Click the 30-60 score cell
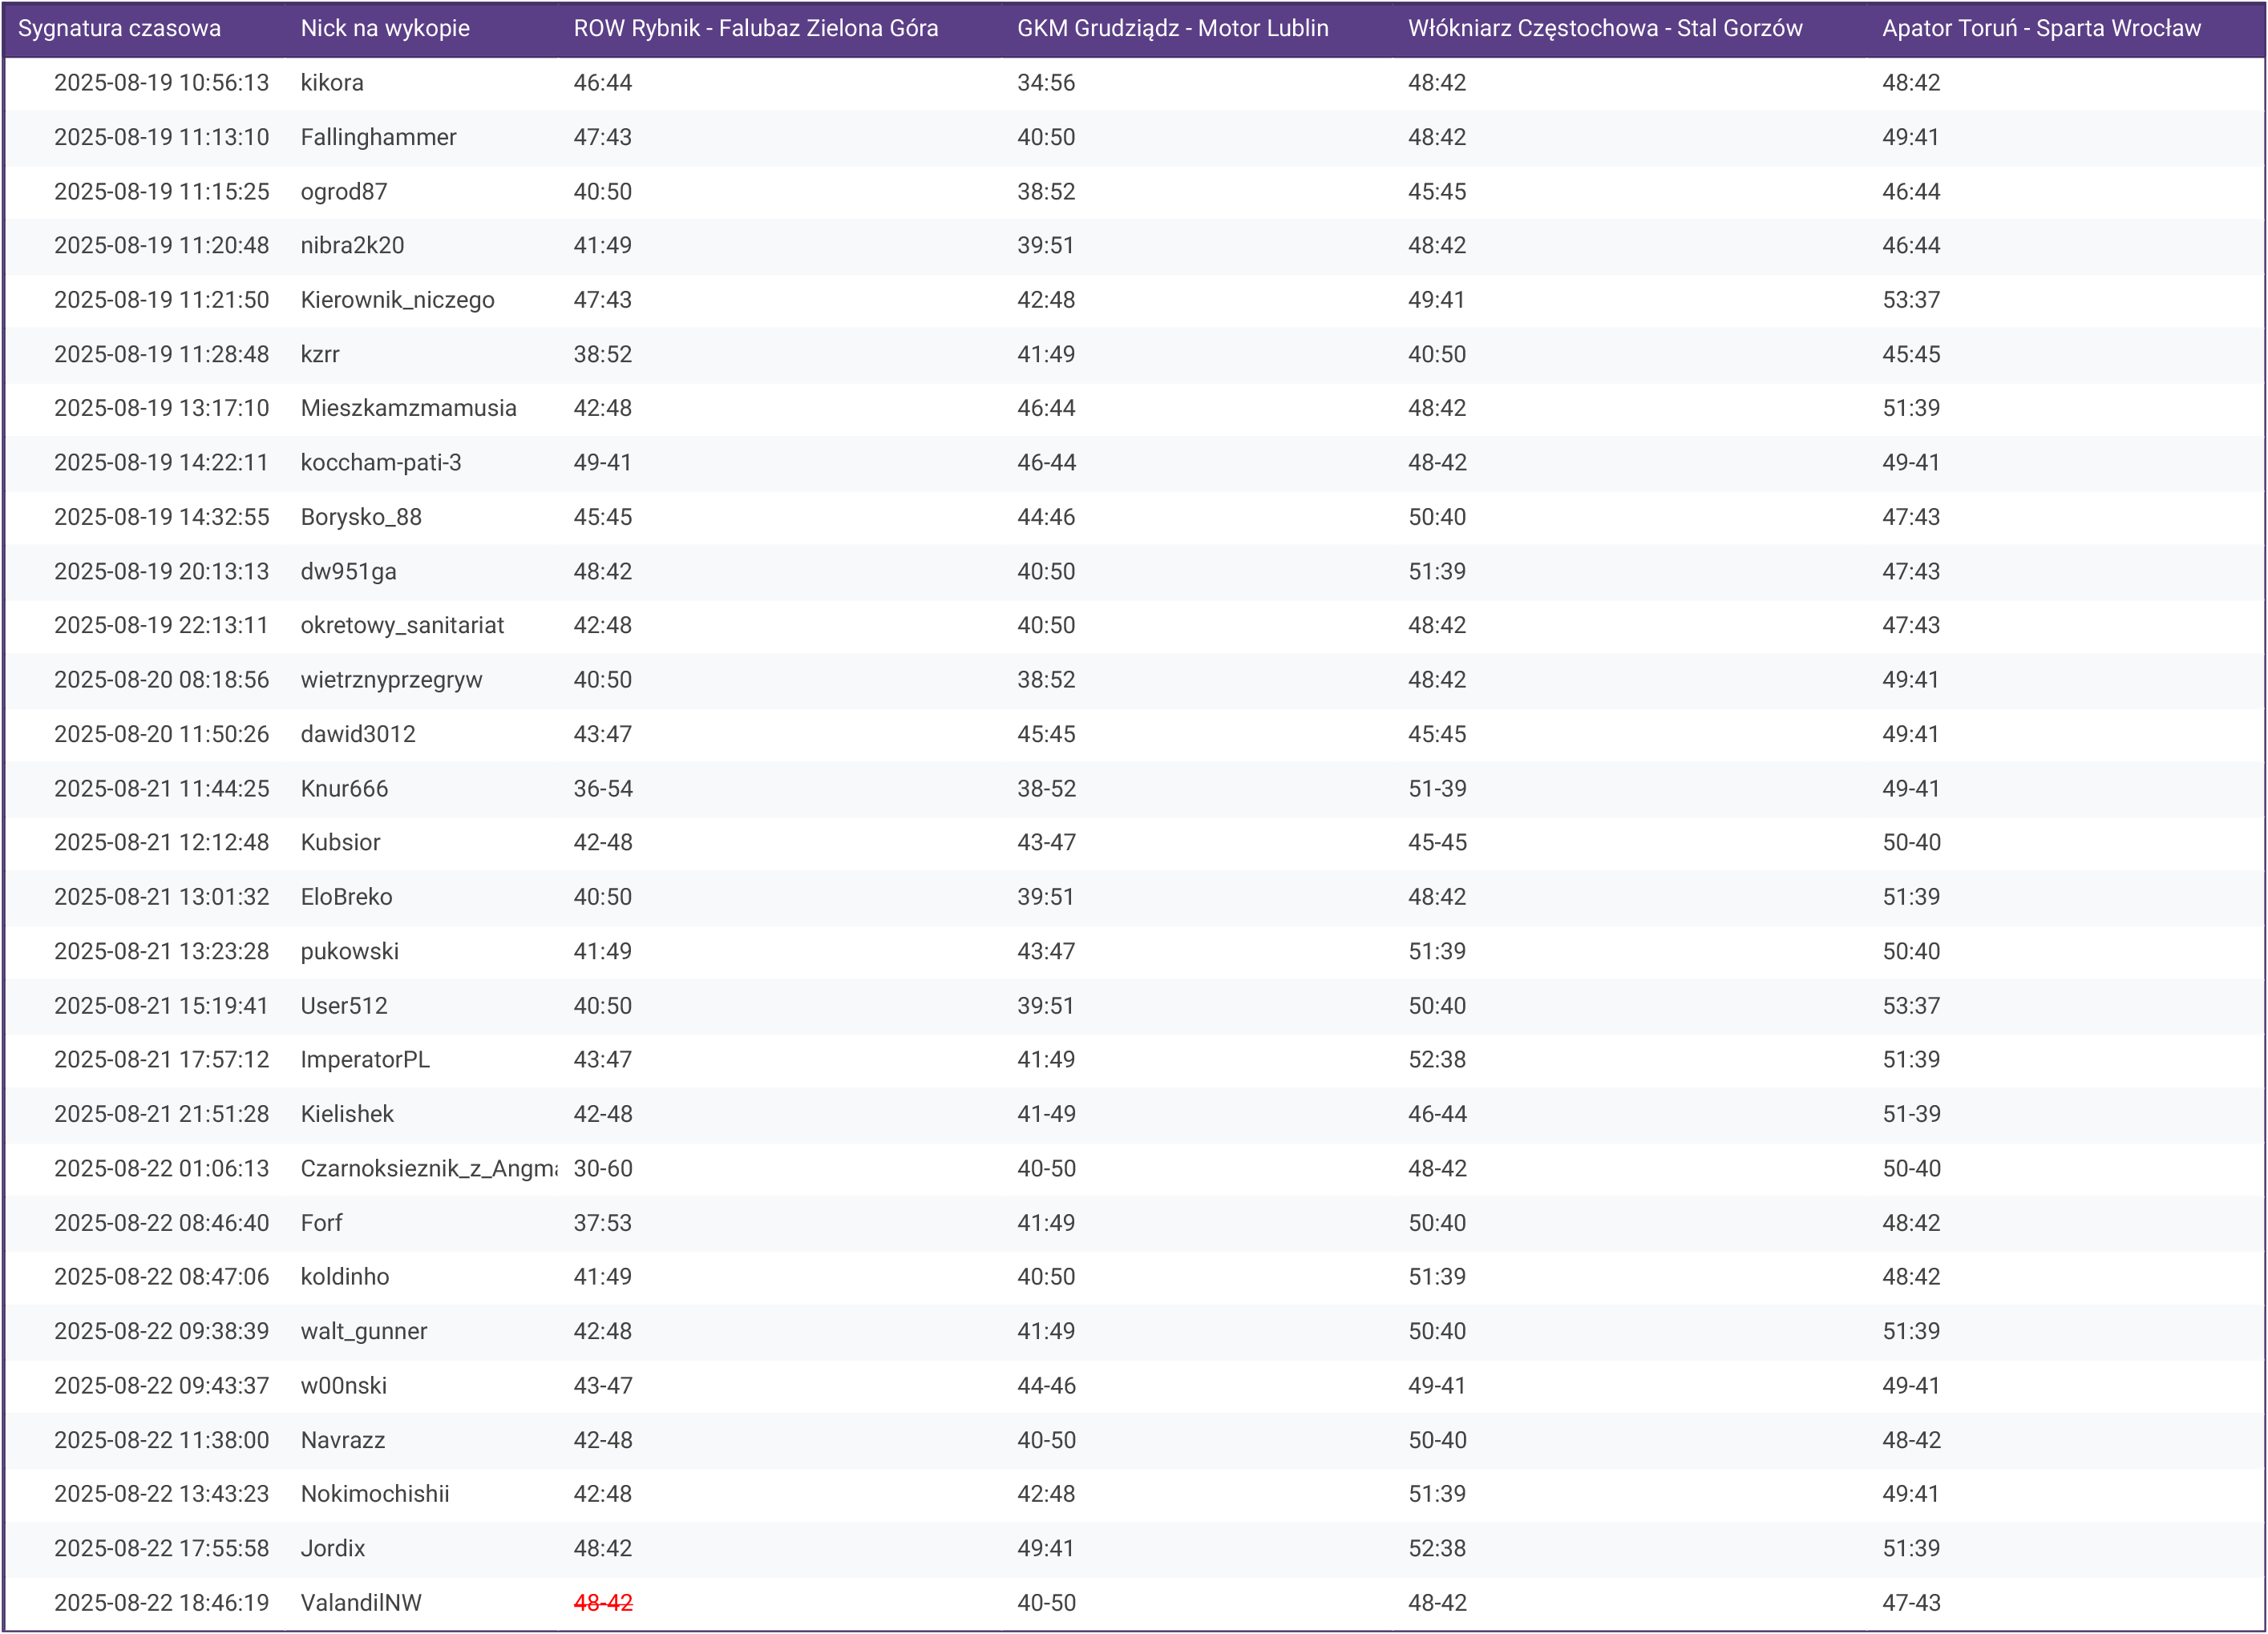 pyautogui.click(x=602, y=1168)
